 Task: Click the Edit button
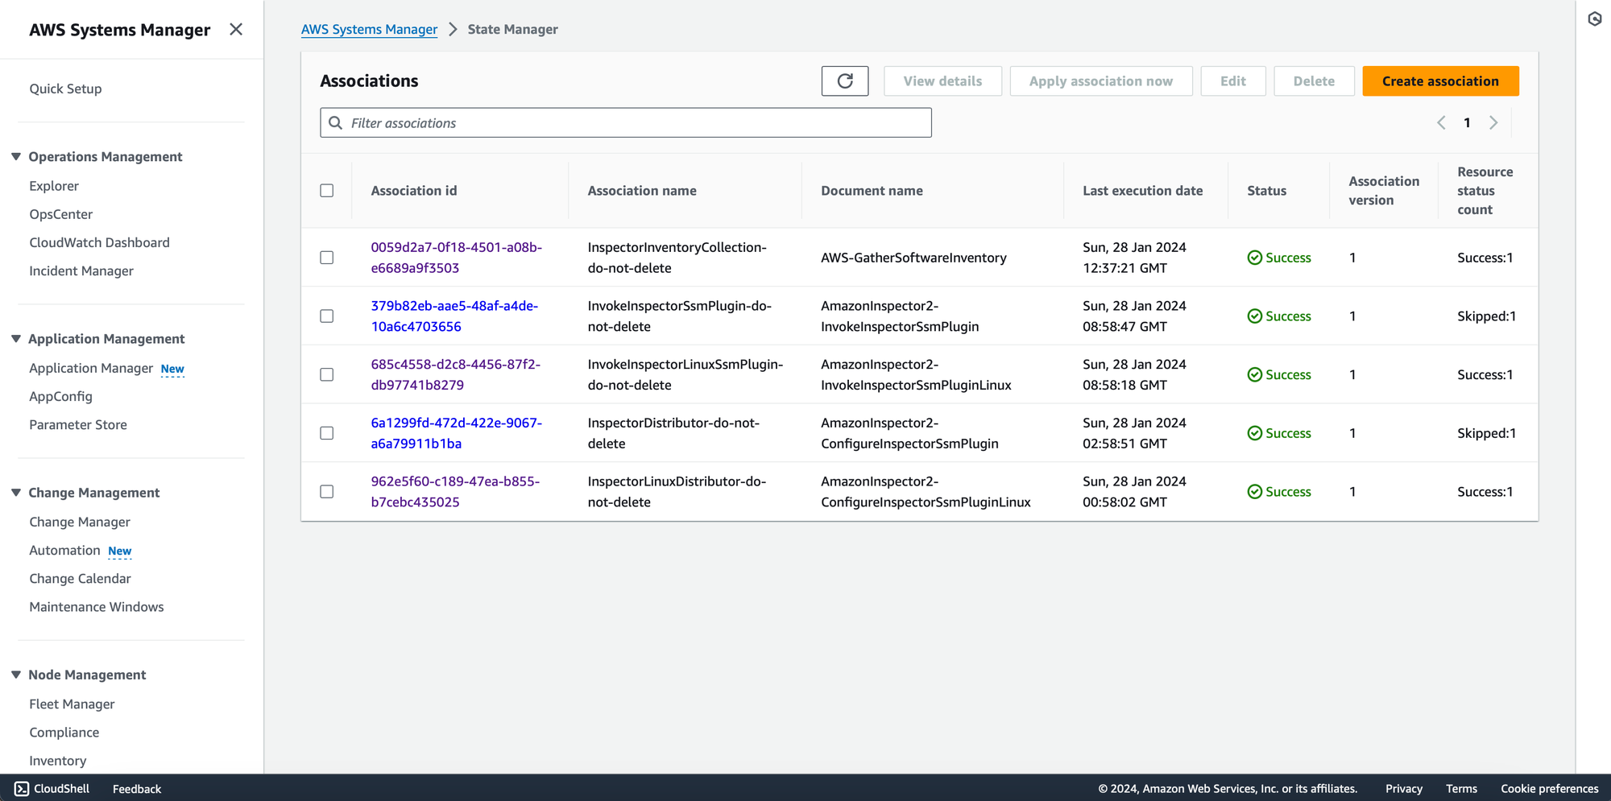pos(1233,81)
